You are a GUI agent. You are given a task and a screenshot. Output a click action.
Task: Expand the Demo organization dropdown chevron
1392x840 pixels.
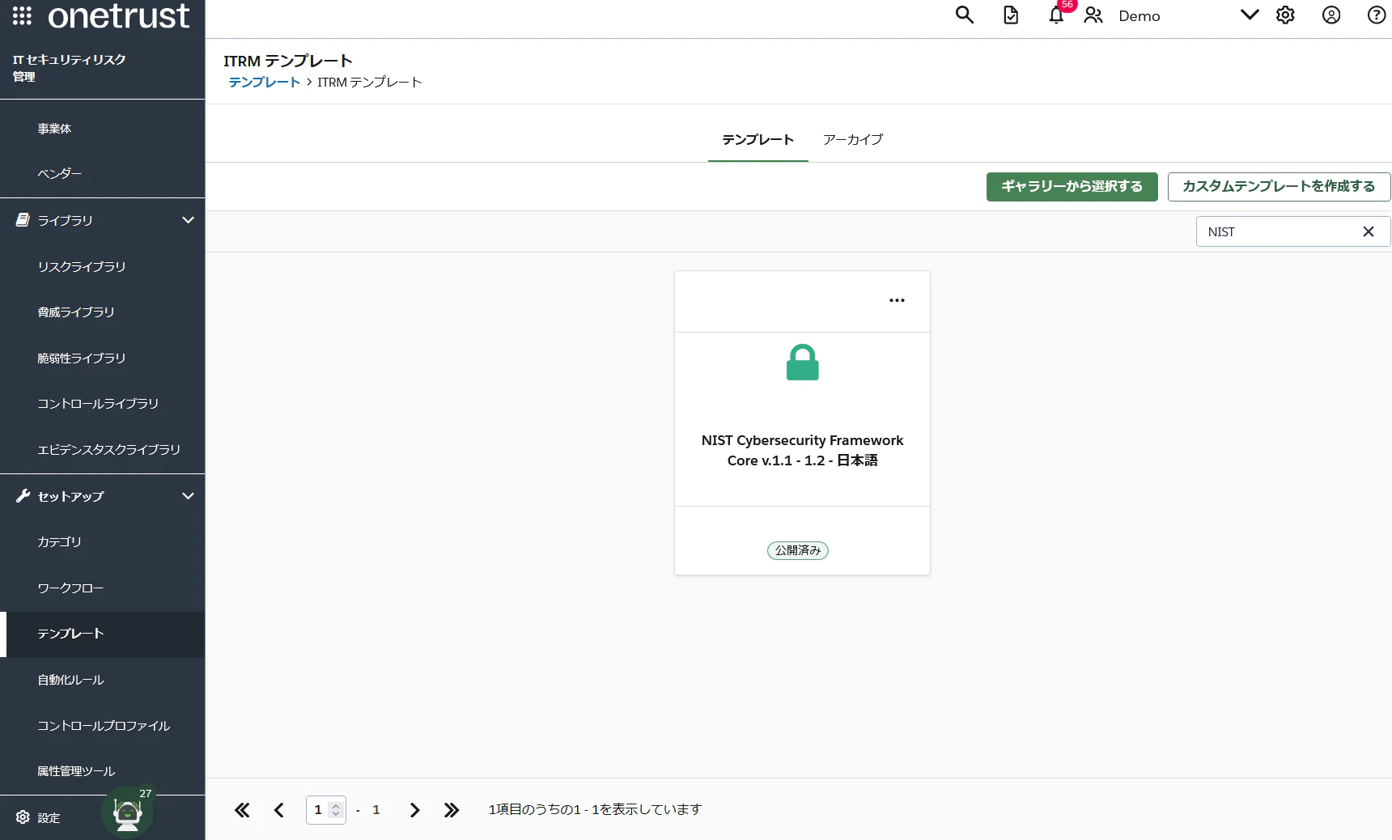click(x=1250, y=15)
